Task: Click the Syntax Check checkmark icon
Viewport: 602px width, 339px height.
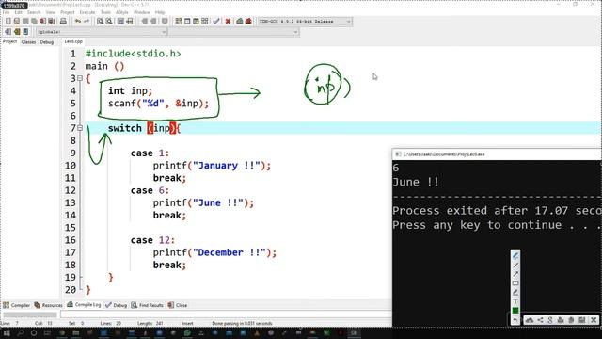Action: coord(216,21)
